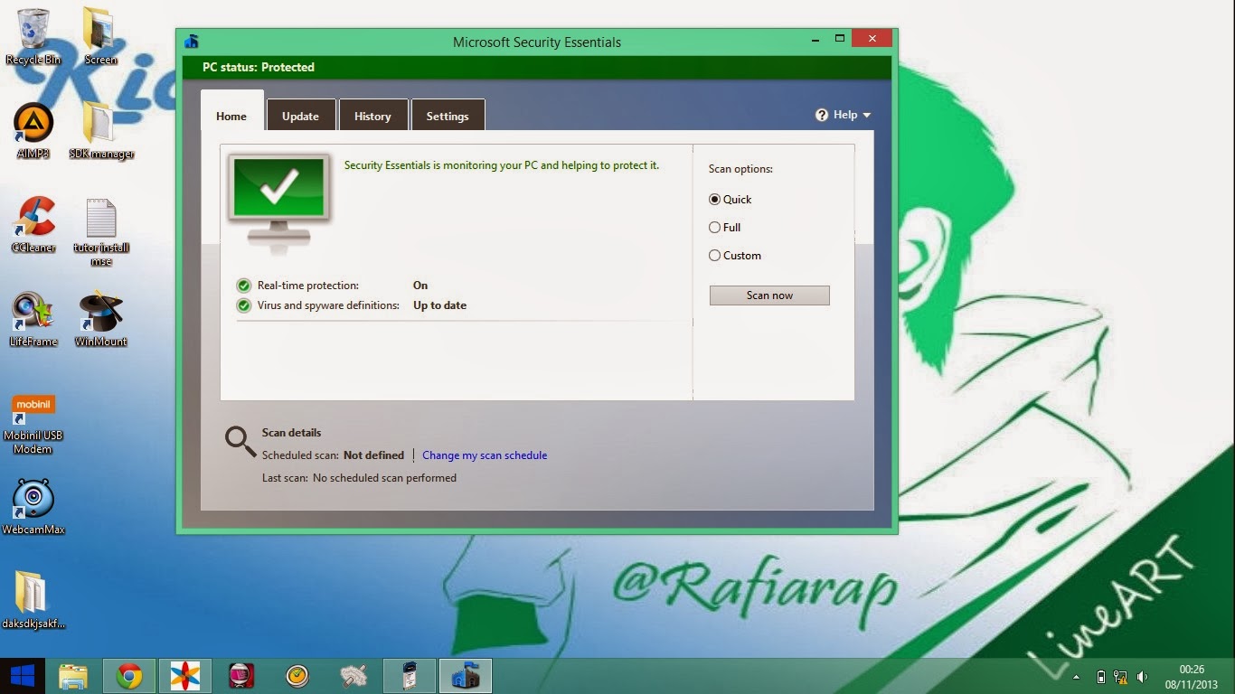The width and height of the screenshot is (1235, 694).
Task: Switch to the Home tab
Action: point(231,116)
